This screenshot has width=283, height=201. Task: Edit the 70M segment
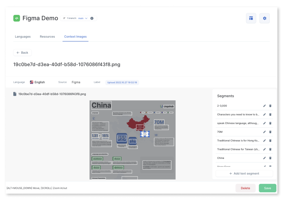(264, 132)
